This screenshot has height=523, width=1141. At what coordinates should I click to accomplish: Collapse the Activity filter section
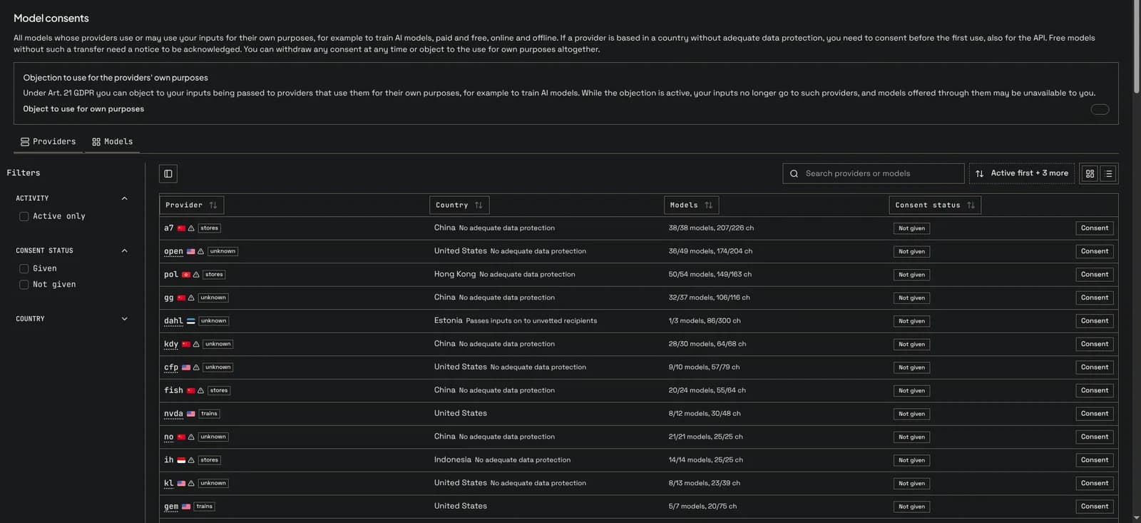point(124,198)
